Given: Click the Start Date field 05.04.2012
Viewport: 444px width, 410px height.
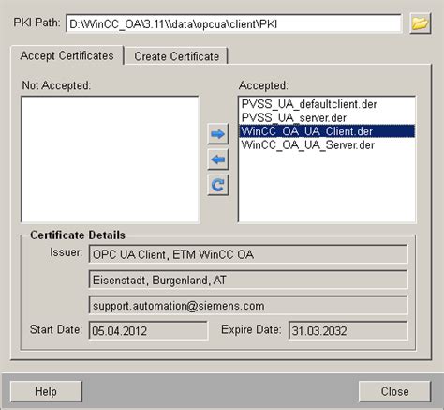Looking at the screenshot, I should click(x=148, y=330).
